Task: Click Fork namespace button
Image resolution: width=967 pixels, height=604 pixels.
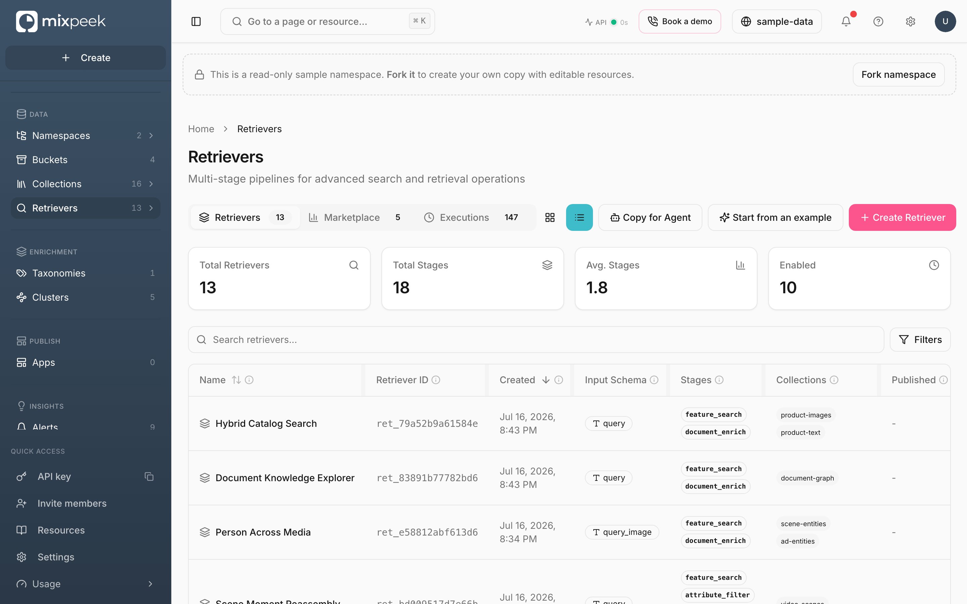Action: click(899, 75)
